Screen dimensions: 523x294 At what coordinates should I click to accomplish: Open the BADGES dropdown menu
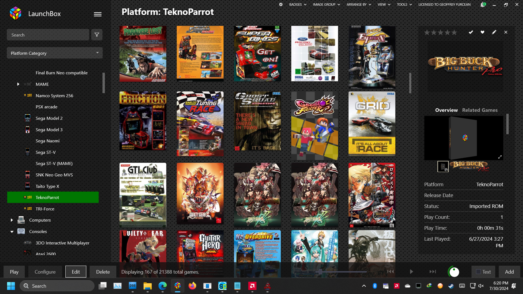click(298, 5)
